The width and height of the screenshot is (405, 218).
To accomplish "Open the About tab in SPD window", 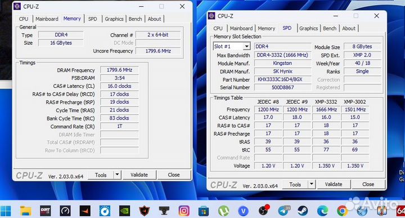I will click(x=349, y=28).
